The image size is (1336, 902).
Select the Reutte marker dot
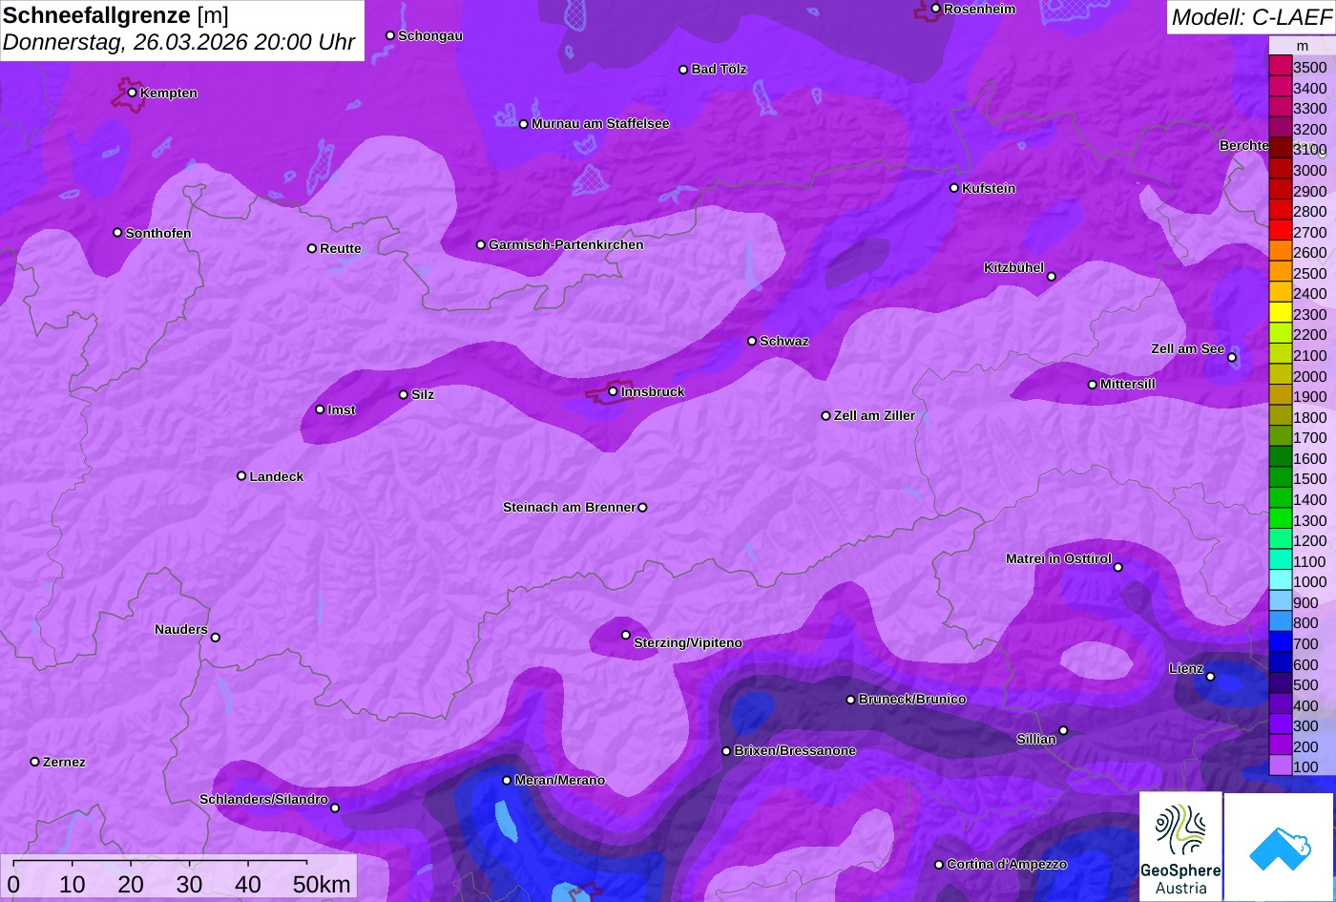[x=312, y=248]
